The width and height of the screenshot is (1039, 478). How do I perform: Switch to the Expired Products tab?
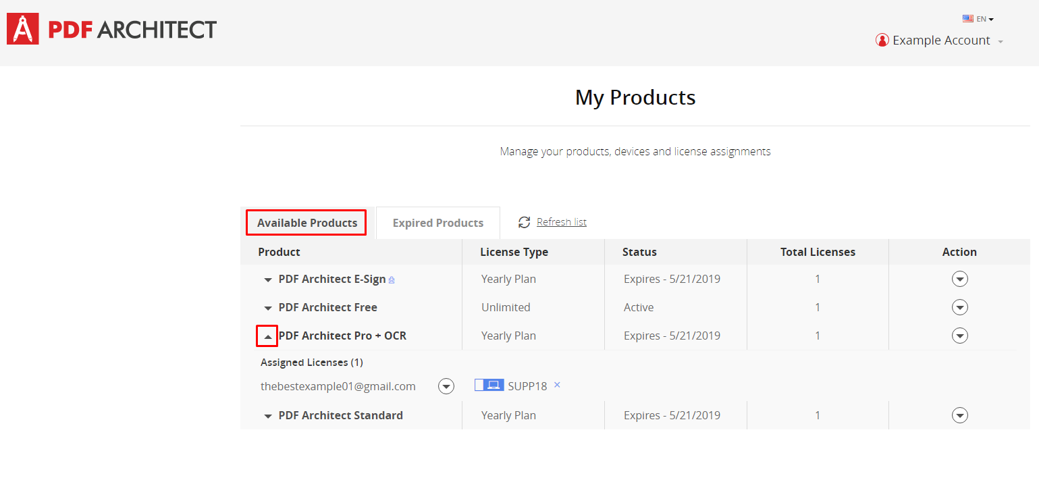tap(438, 223)
